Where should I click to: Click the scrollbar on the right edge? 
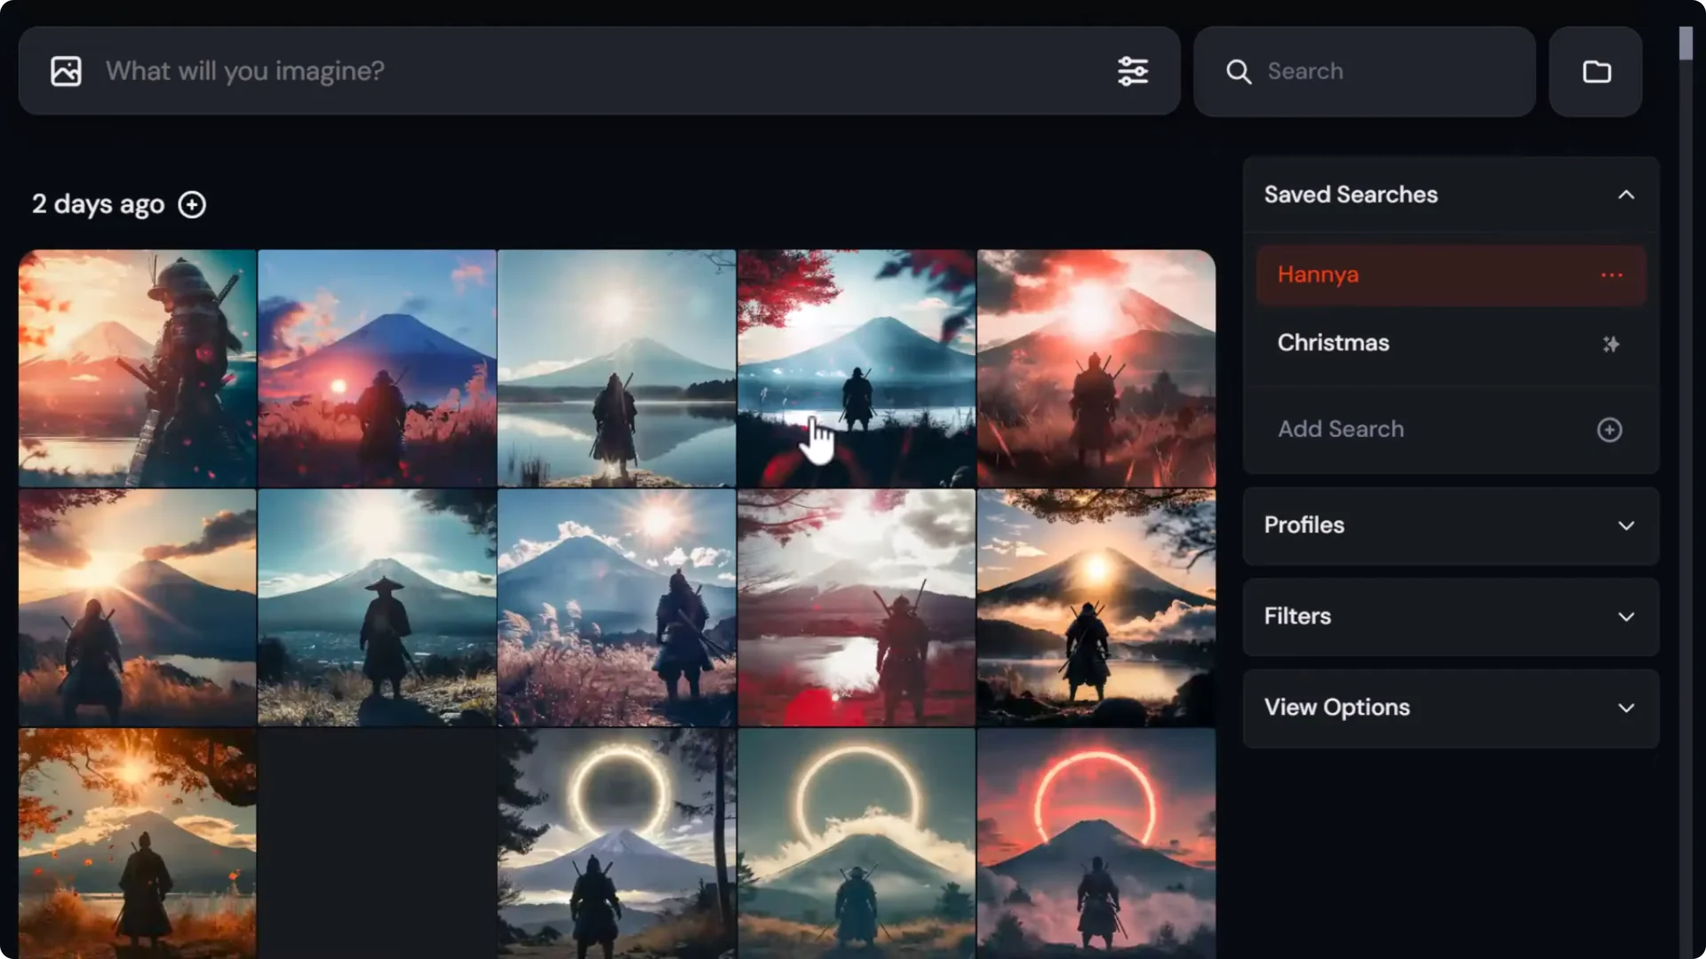coord(1685,43)
